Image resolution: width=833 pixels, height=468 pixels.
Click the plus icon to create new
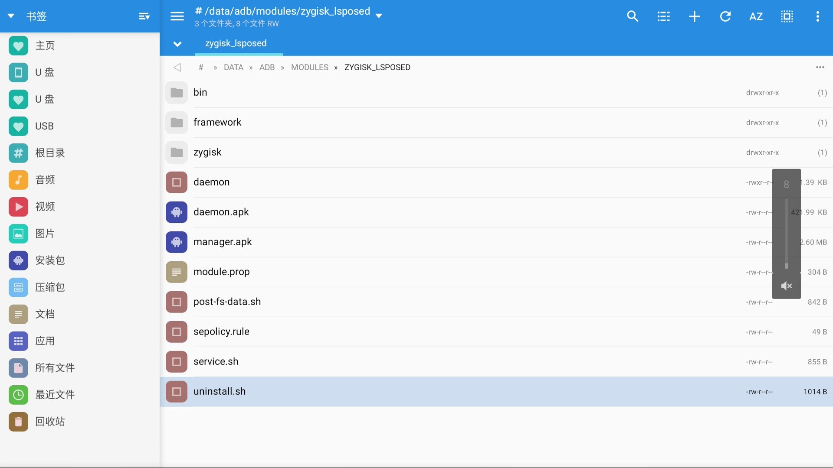click(694, 16)
